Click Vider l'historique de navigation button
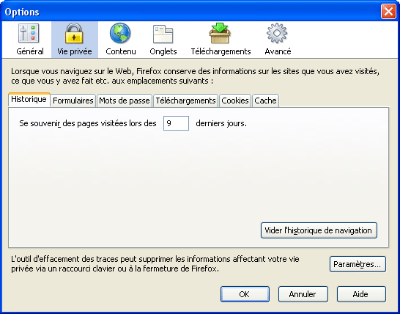Image resolution: width=400 pixels, height=314 pixels. pyautogui.click(x=319, y=230)
